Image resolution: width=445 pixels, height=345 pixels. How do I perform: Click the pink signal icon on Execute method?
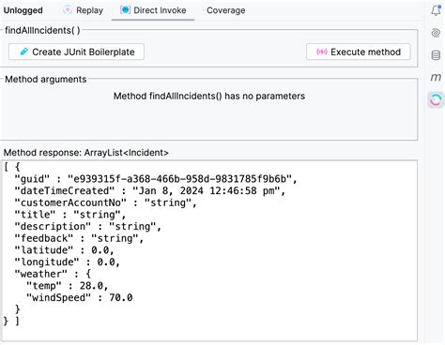(x=322, y=52)
